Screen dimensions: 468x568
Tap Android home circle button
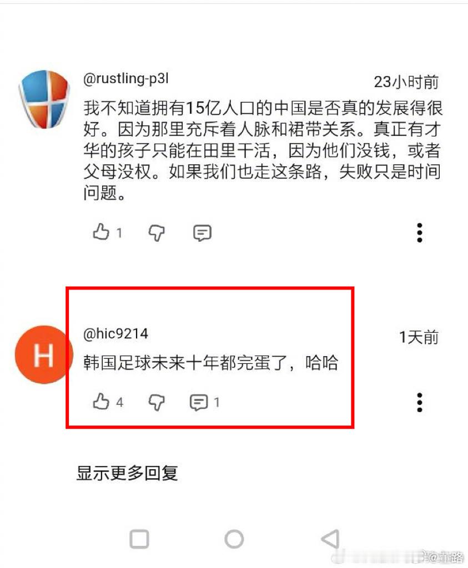[234, 539]
